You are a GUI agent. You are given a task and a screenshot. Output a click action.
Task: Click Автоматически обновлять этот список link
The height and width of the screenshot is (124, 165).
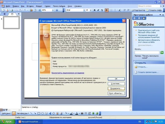pyautogui.click(x=149, y=41)
